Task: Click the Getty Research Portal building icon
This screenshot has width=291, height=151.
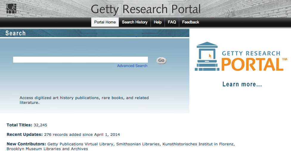Action: [207, 56]
